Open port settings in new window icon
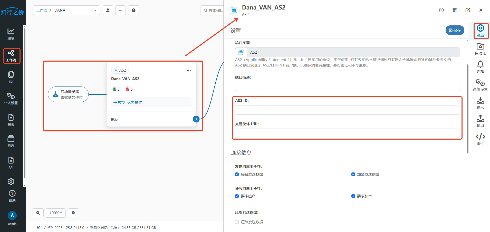 pyautogui.click(x=468, y=10)
